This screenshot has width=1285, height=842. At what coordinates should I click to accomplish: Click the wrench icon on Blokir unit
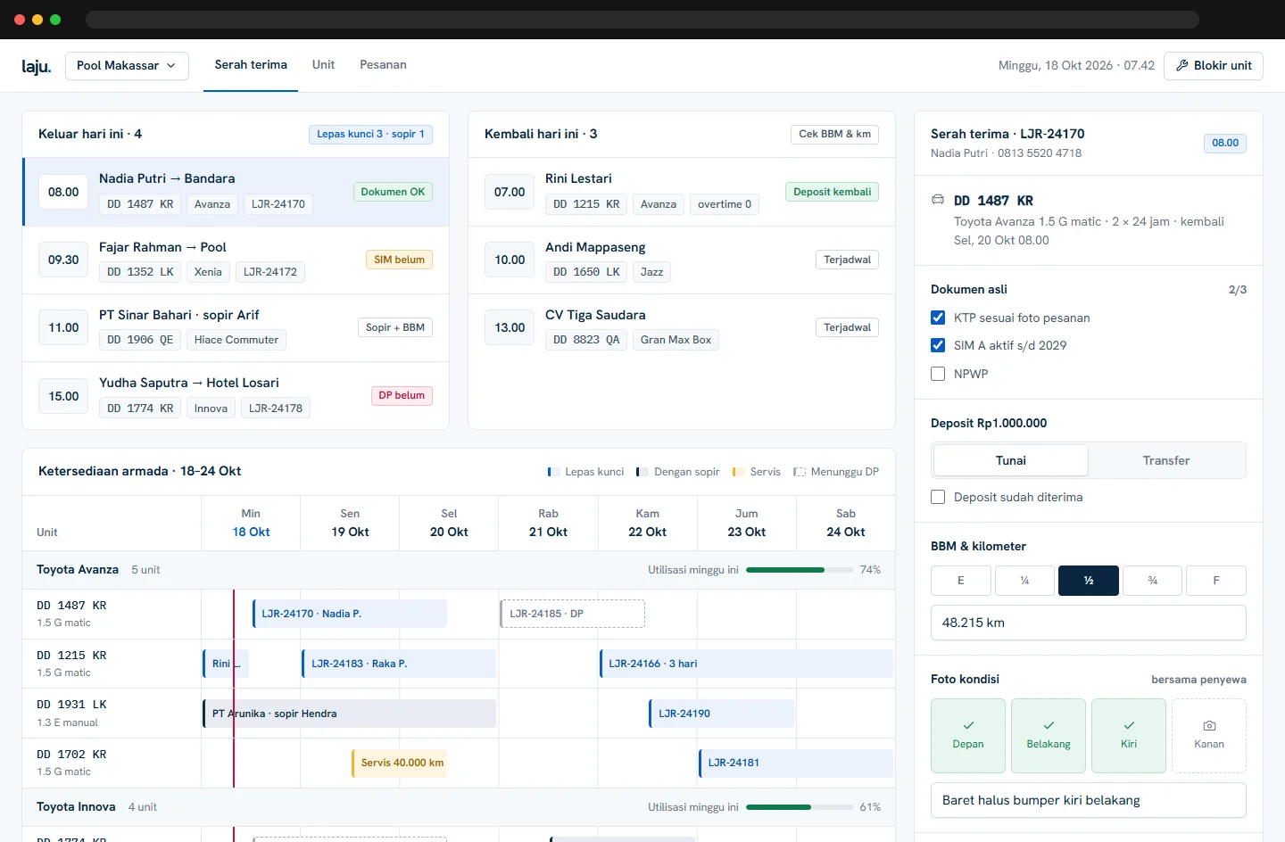(x=1182, y=65)
